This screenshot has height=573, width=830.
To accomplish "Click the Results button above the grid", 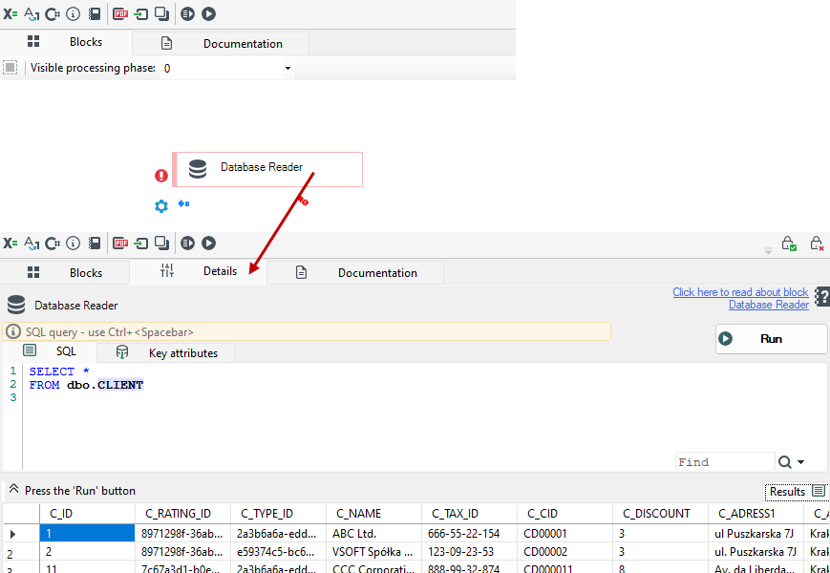I will (796, 492).
